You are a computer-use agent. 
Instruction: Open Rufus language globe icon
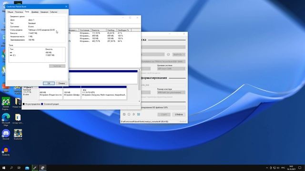pyautogui.click(x=124, y=114)
